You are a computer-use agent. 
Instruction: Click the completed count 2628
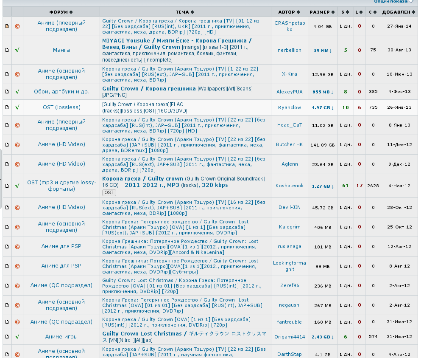pos(373,186)
